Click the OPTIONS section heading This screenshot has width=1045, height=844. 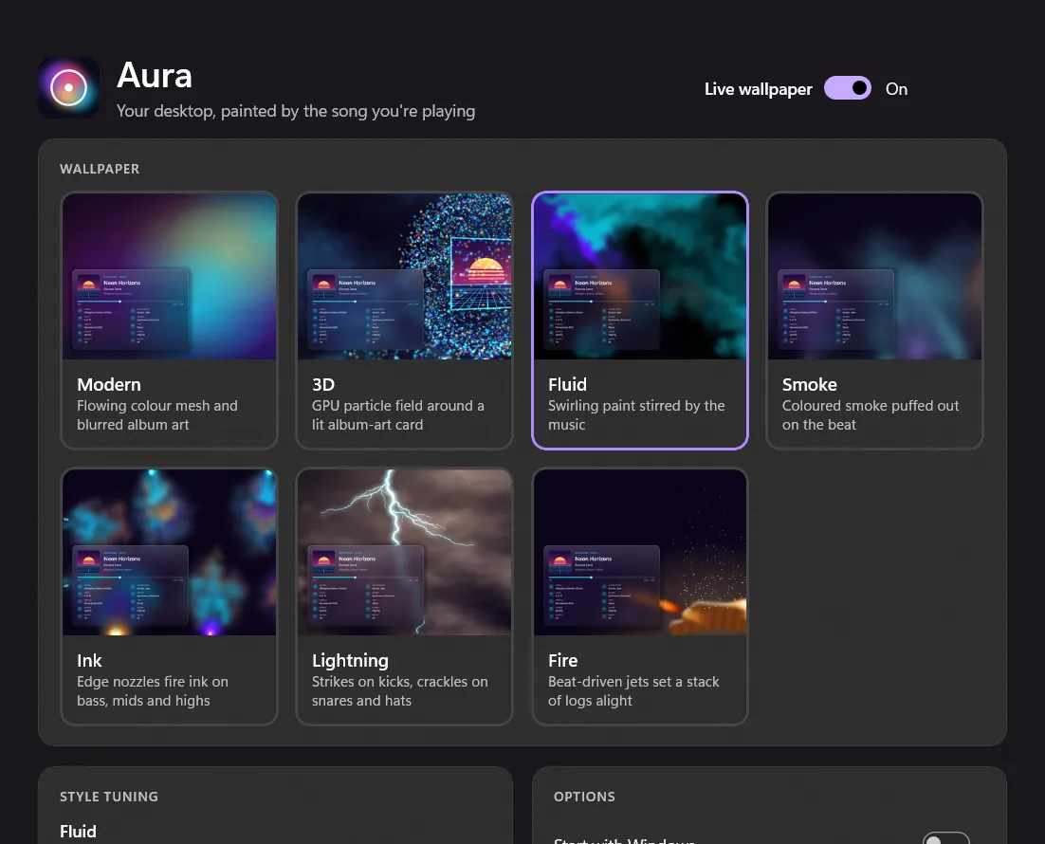coord(584,797)
